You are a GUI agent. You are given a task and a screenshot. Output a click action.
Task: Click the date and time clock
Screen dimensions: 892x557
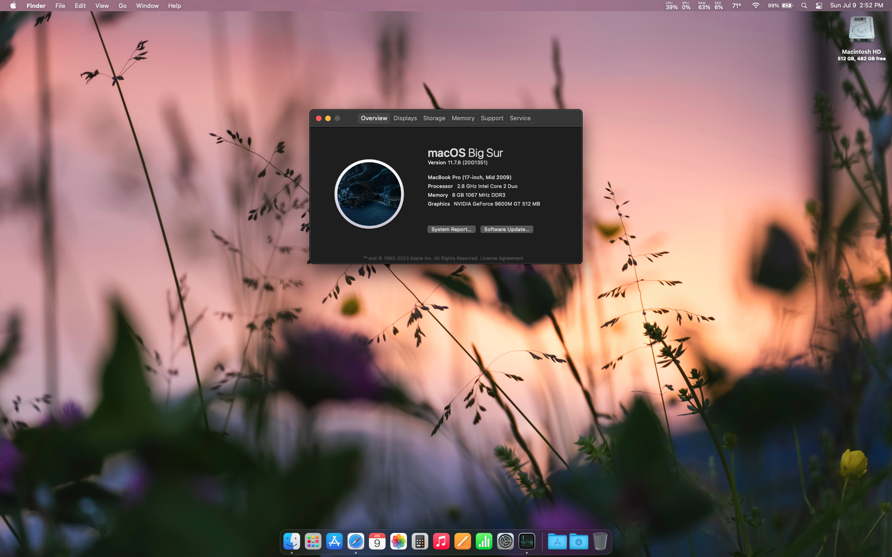coord(857,6)
